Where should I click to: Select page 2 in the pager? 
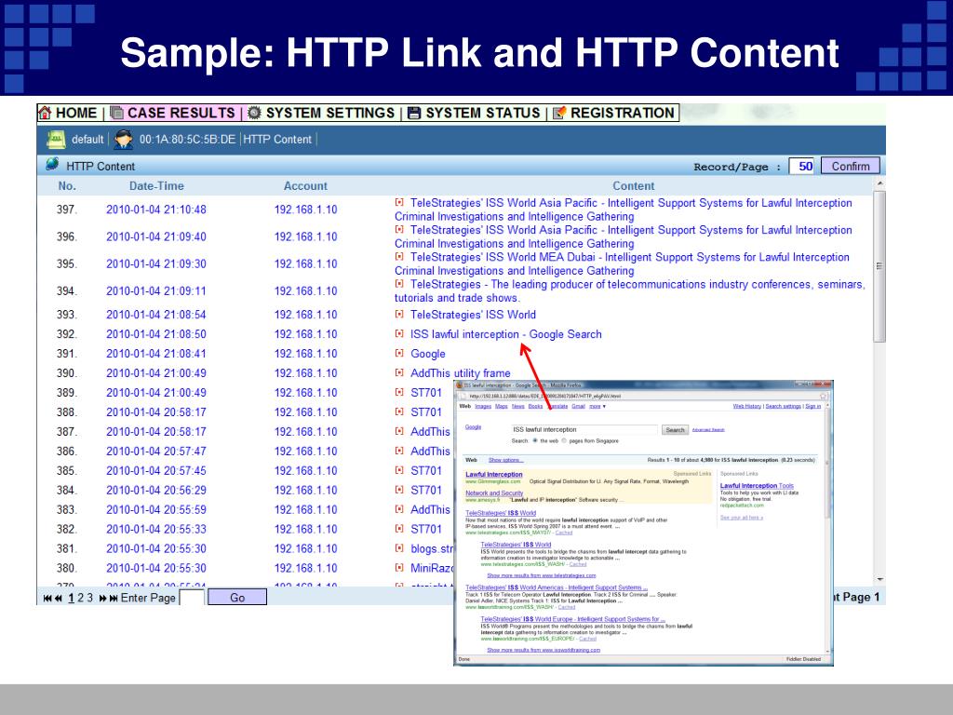[x=80, y=599]
